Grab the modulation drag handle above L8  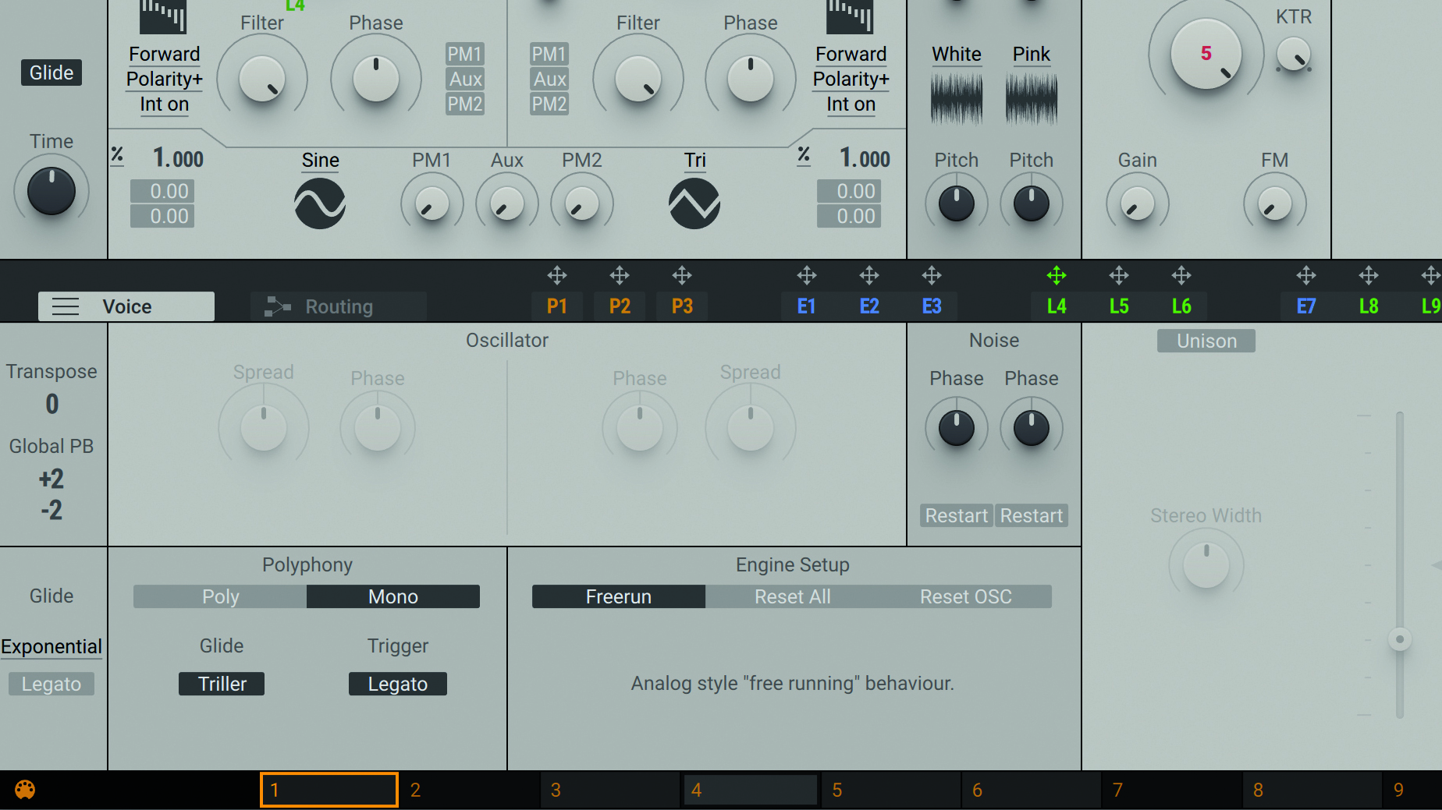(1369, 275)
